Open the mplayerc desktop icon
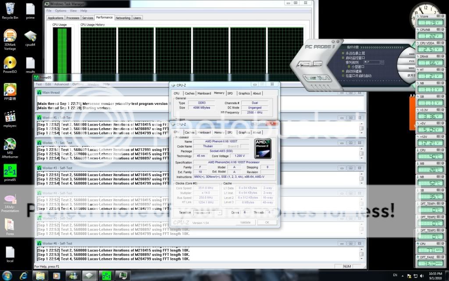The height and width of the screenshot is (281, 449). [10, 118]
